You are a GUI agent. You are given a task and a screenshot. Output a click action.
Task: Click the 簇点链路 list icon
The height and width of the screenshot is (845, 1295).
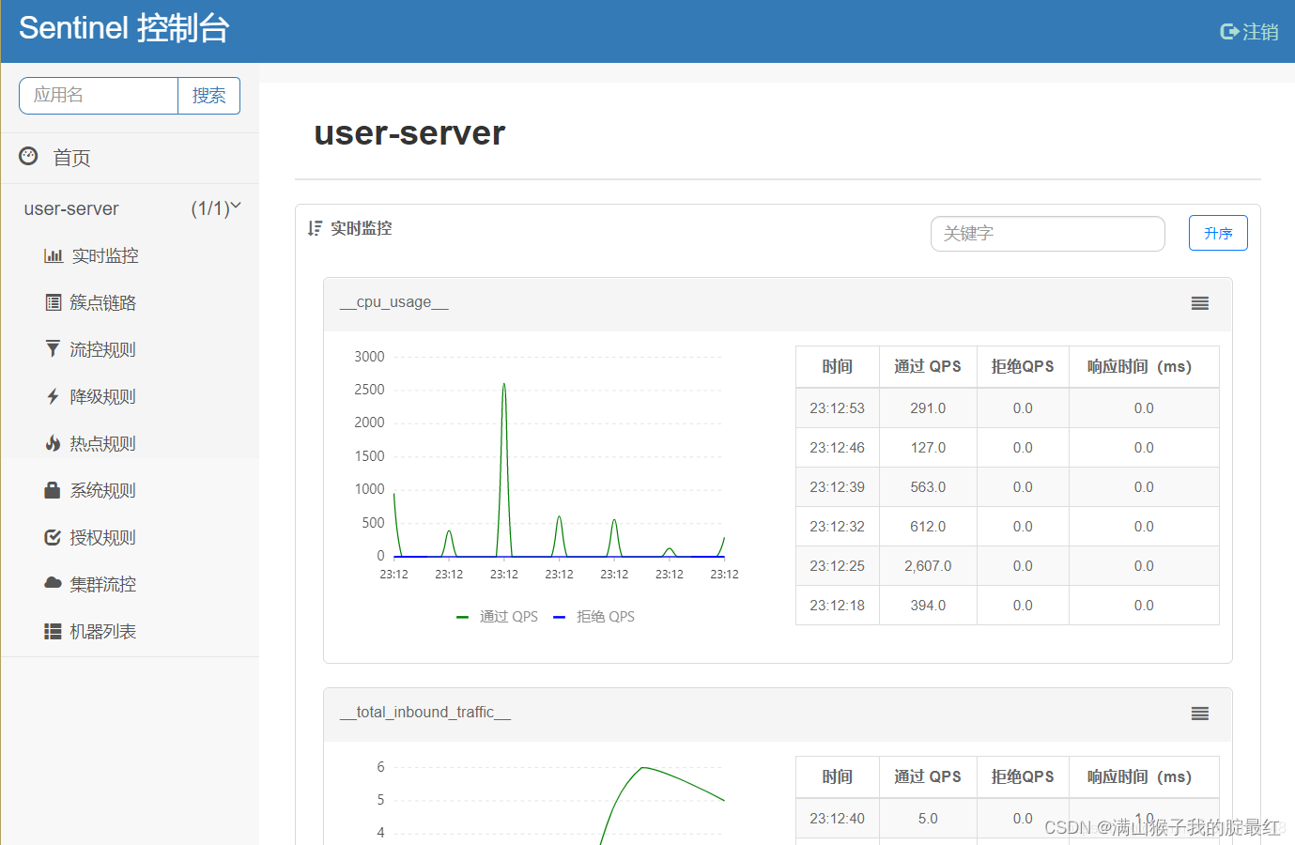[x=54, y=302]
